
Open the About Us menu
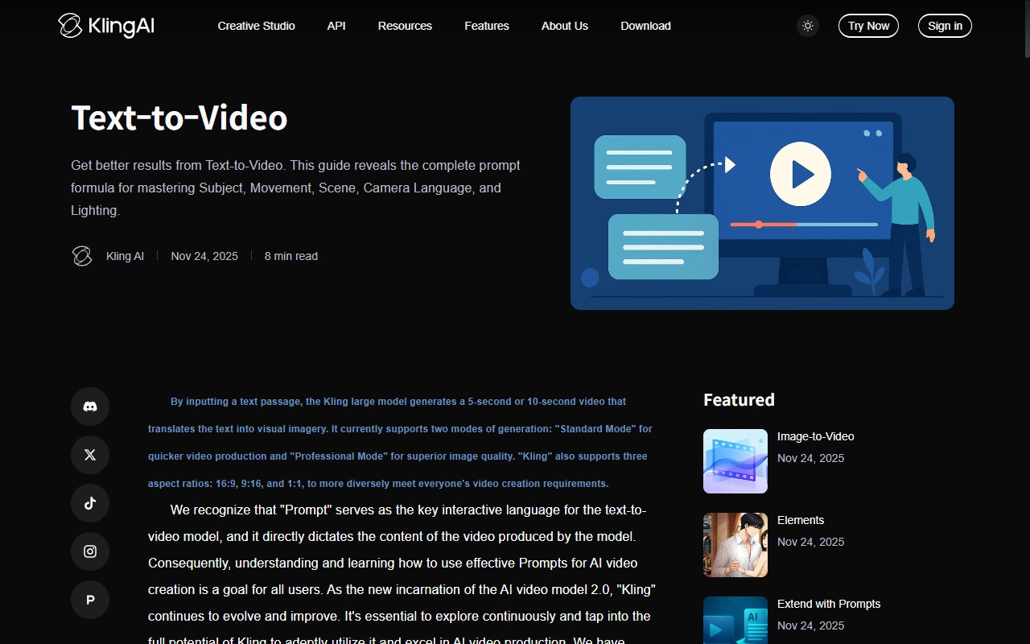click(565, 26)
